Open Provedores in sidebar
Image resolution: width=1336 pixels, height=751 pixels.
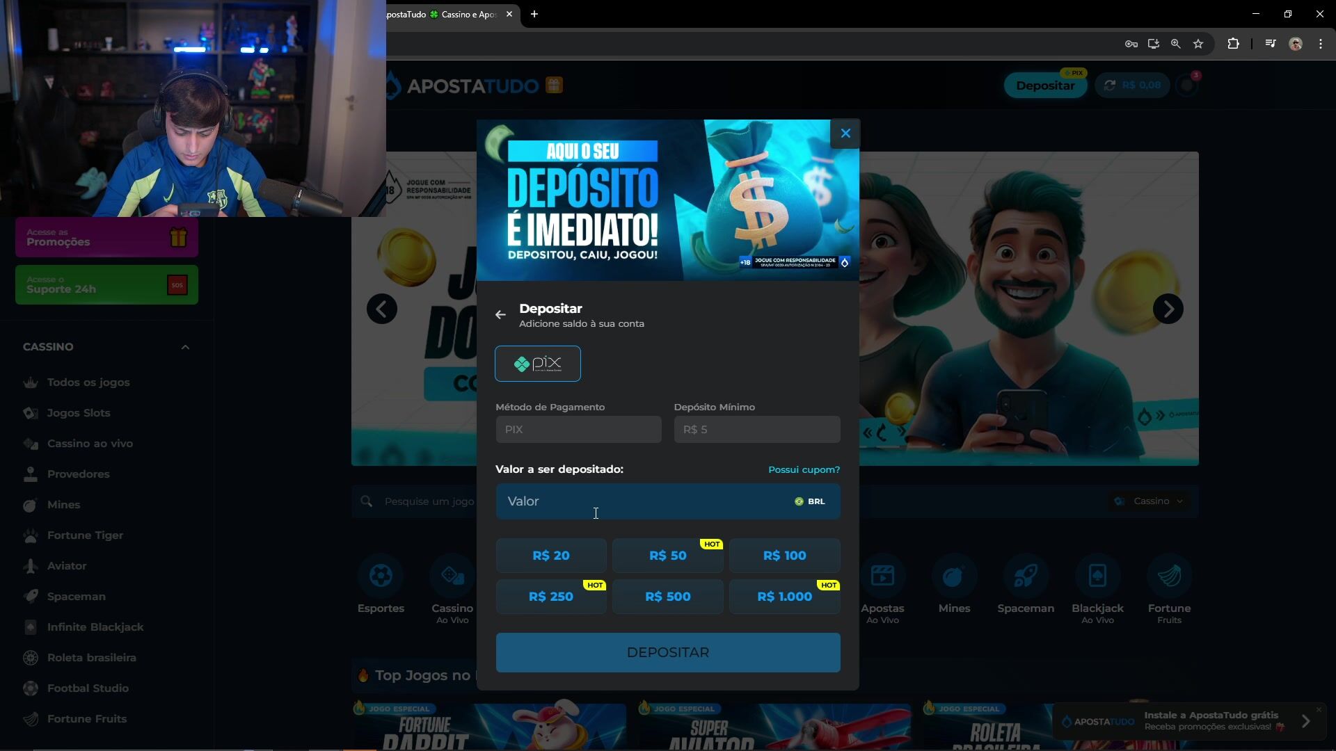[x=78, y=474]
